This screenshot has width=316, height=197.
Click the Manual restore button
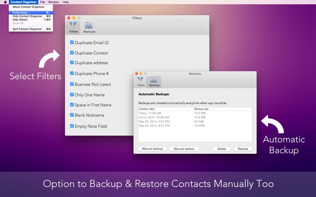[x=184, y=149]
